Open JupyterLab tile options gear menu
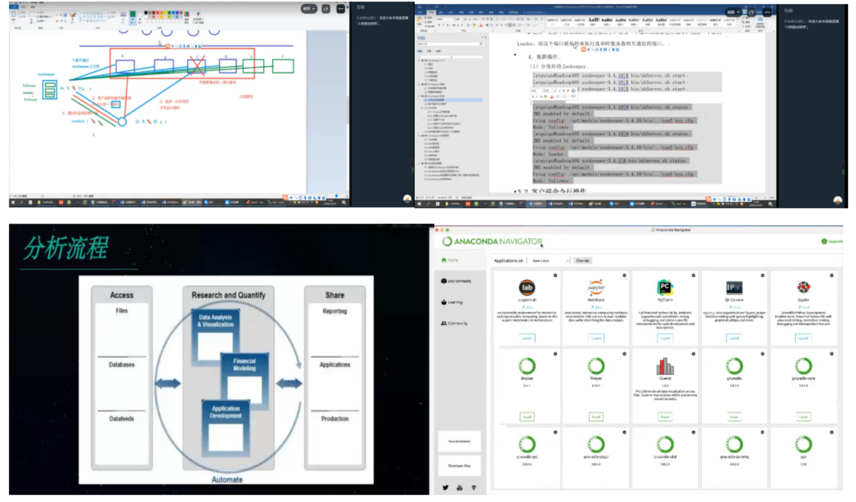The image size is (856, 502). [555, 275]
